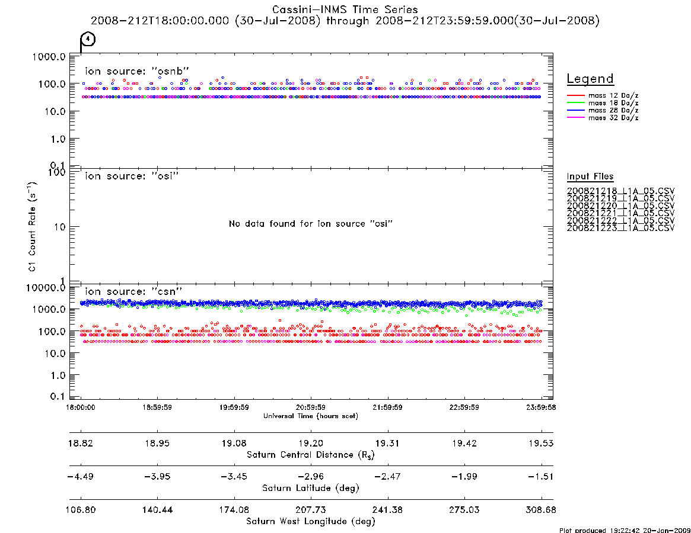Click longitude value 106.80

click(x=81, y=510)
